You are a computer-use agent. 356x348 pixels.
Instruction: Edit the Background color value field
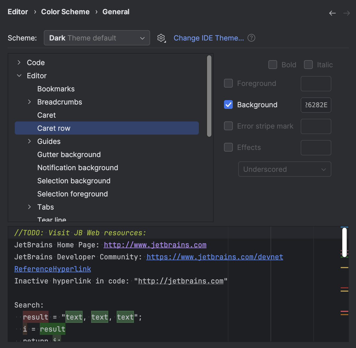click(x=316, y=105)
